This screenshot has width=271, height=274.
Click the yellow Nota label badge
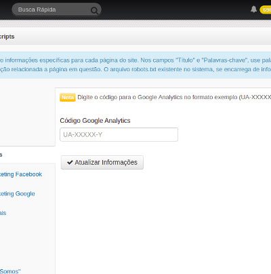(x=68, y=98)
